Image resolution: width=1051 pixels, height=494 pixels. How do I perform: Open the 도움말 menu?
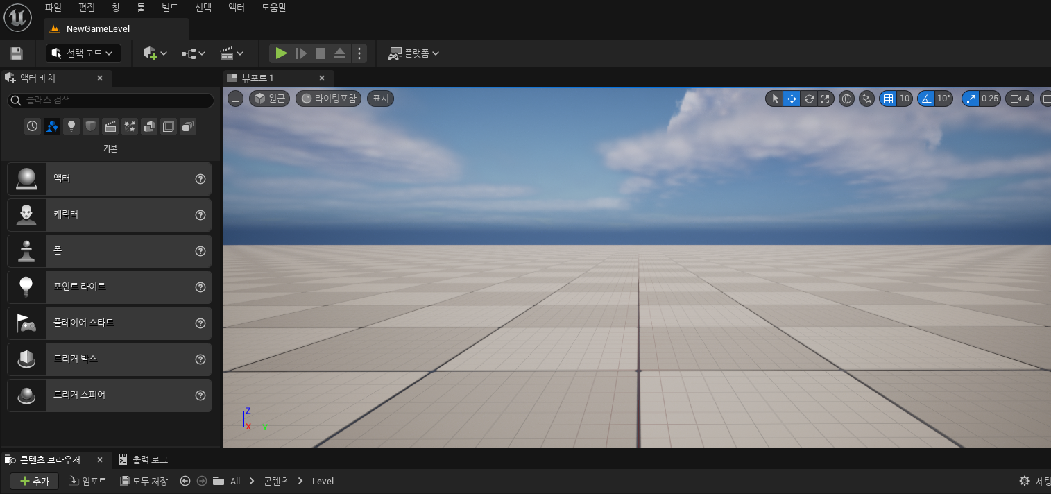[x=274, y=8]
